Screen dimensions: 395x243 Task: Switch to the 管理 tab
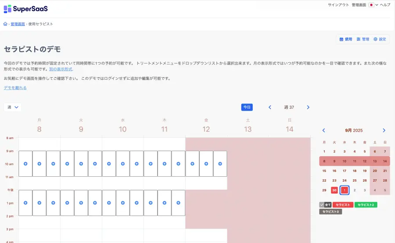[x=363, y=39]
